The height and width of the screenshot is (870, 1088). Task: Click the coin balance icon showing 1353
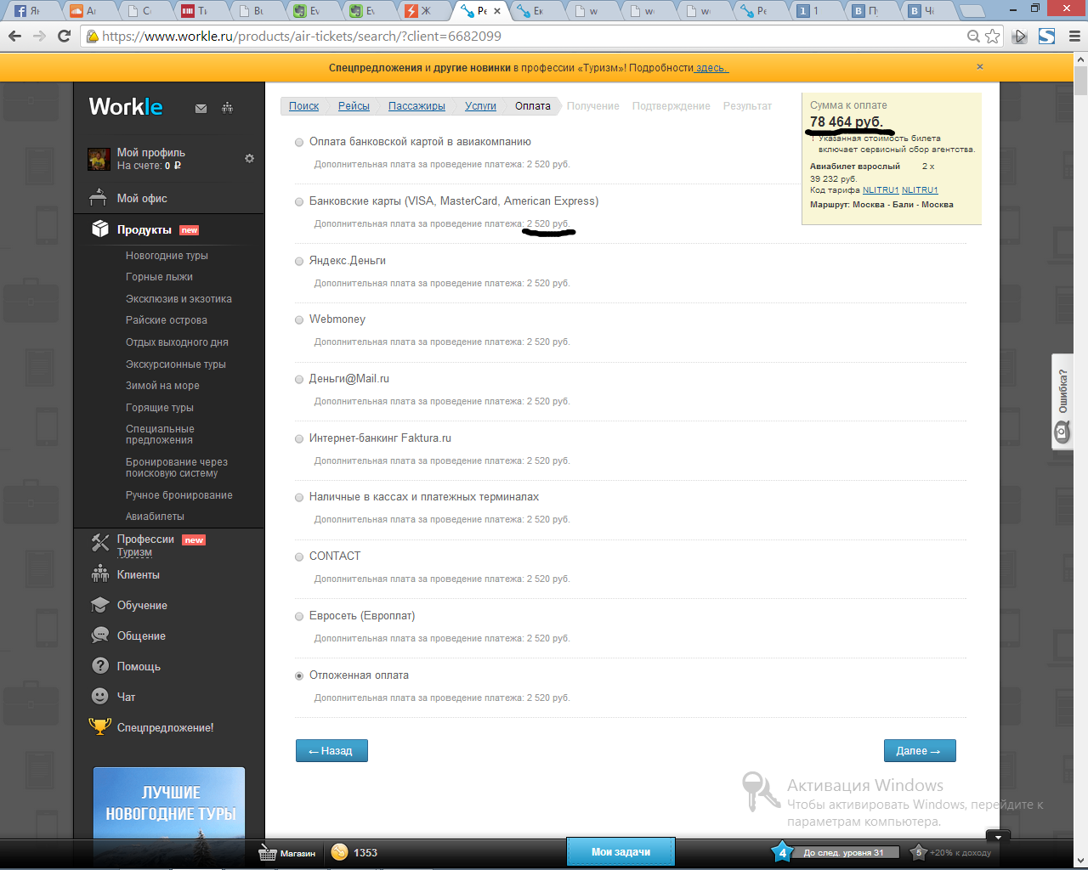tap(339, 852)
